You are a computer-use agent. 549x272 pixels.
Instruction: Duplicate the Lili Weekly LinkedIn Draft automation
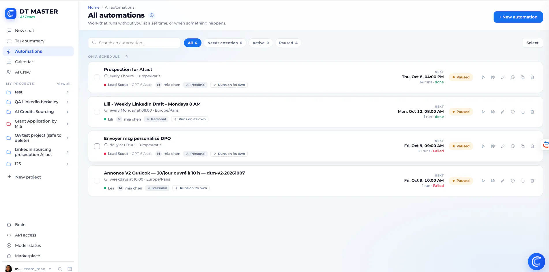pos(522,112)
